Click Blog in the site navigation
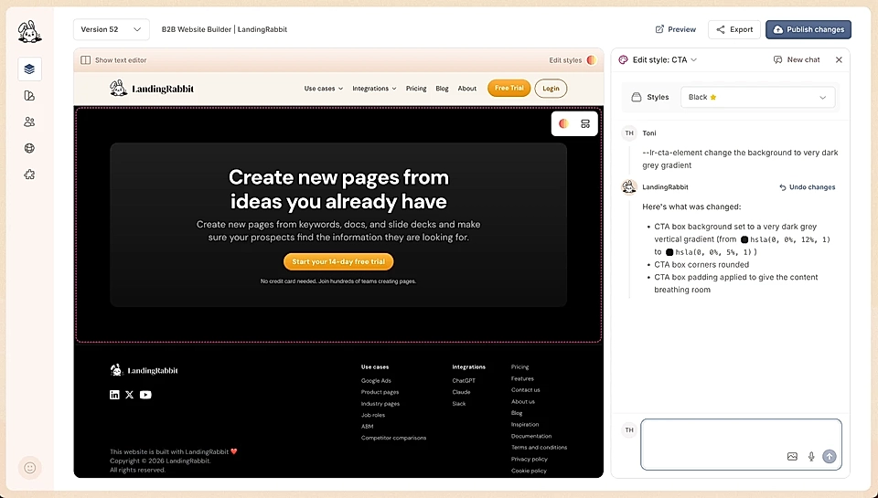The image size is (878, 498). coord(442,89)
